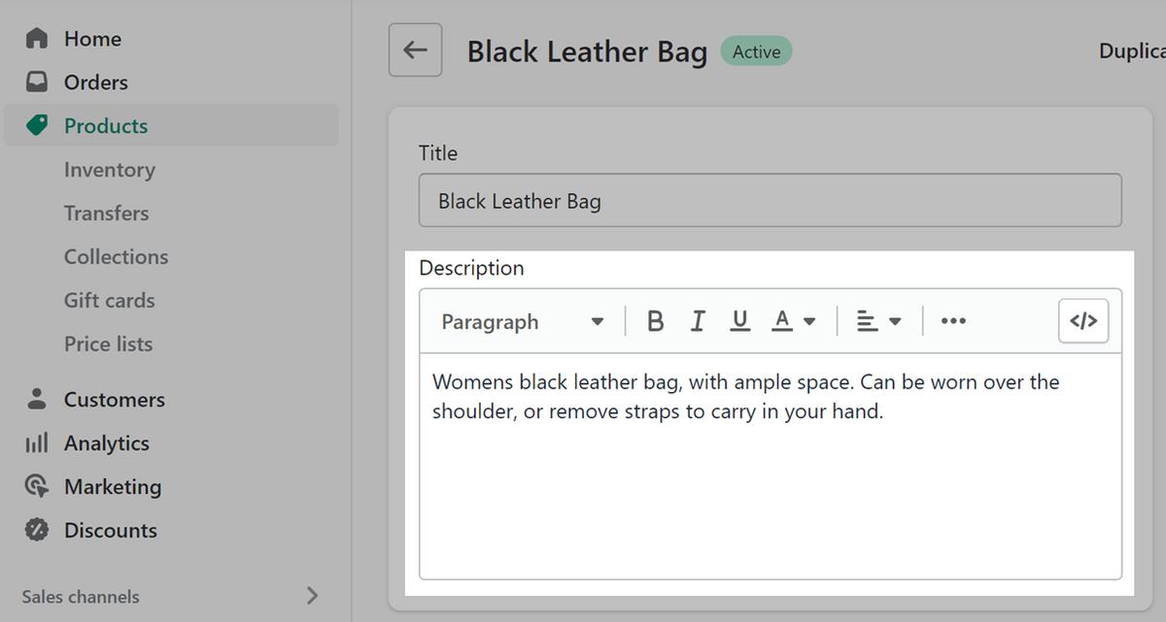The image size is (1166, 622).
Task: Click the back arrow to return
Action: point(415,49)
